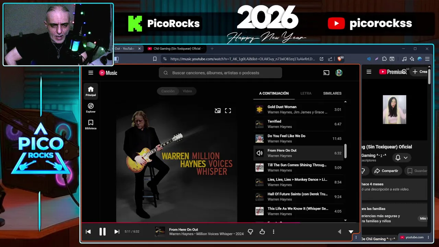
Task: Enter fullscreen on the player
Action: (x=228, y=110)
